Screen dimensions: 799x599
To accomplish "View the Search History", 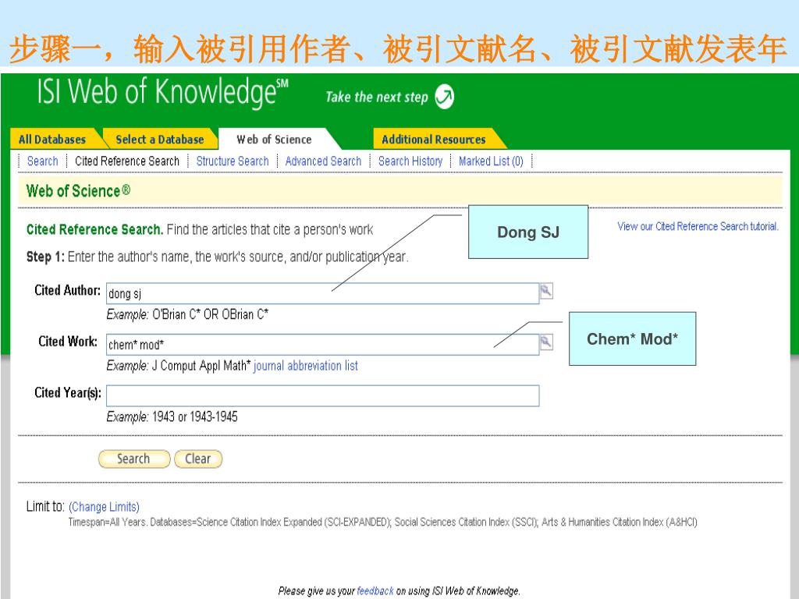I will tap(410, 161).
